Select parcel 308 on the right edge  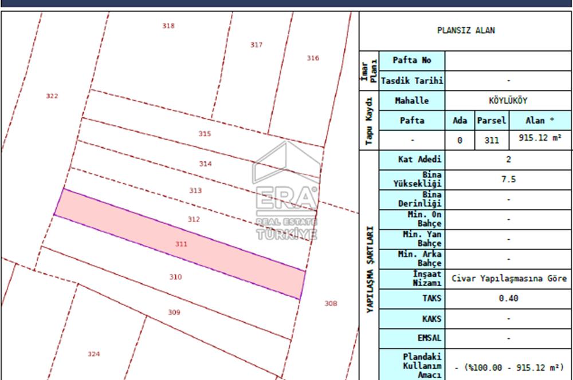click(331, 303)
